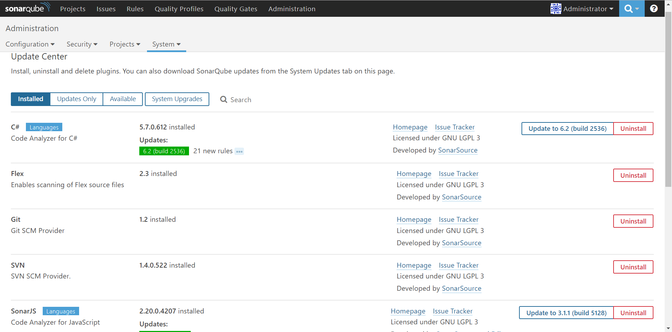This screenshot has height=332, width=672.
Task: Open Administration in top navigation
Action: [x=292, y=9]
